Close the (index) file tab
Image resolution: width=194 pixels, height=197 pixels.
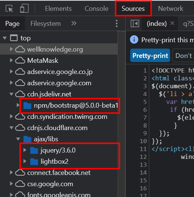[x=172, y=23]
